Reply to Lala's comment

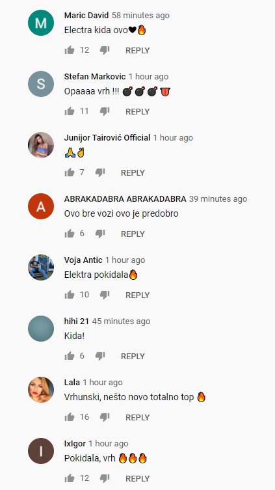(x=137, y=418)
